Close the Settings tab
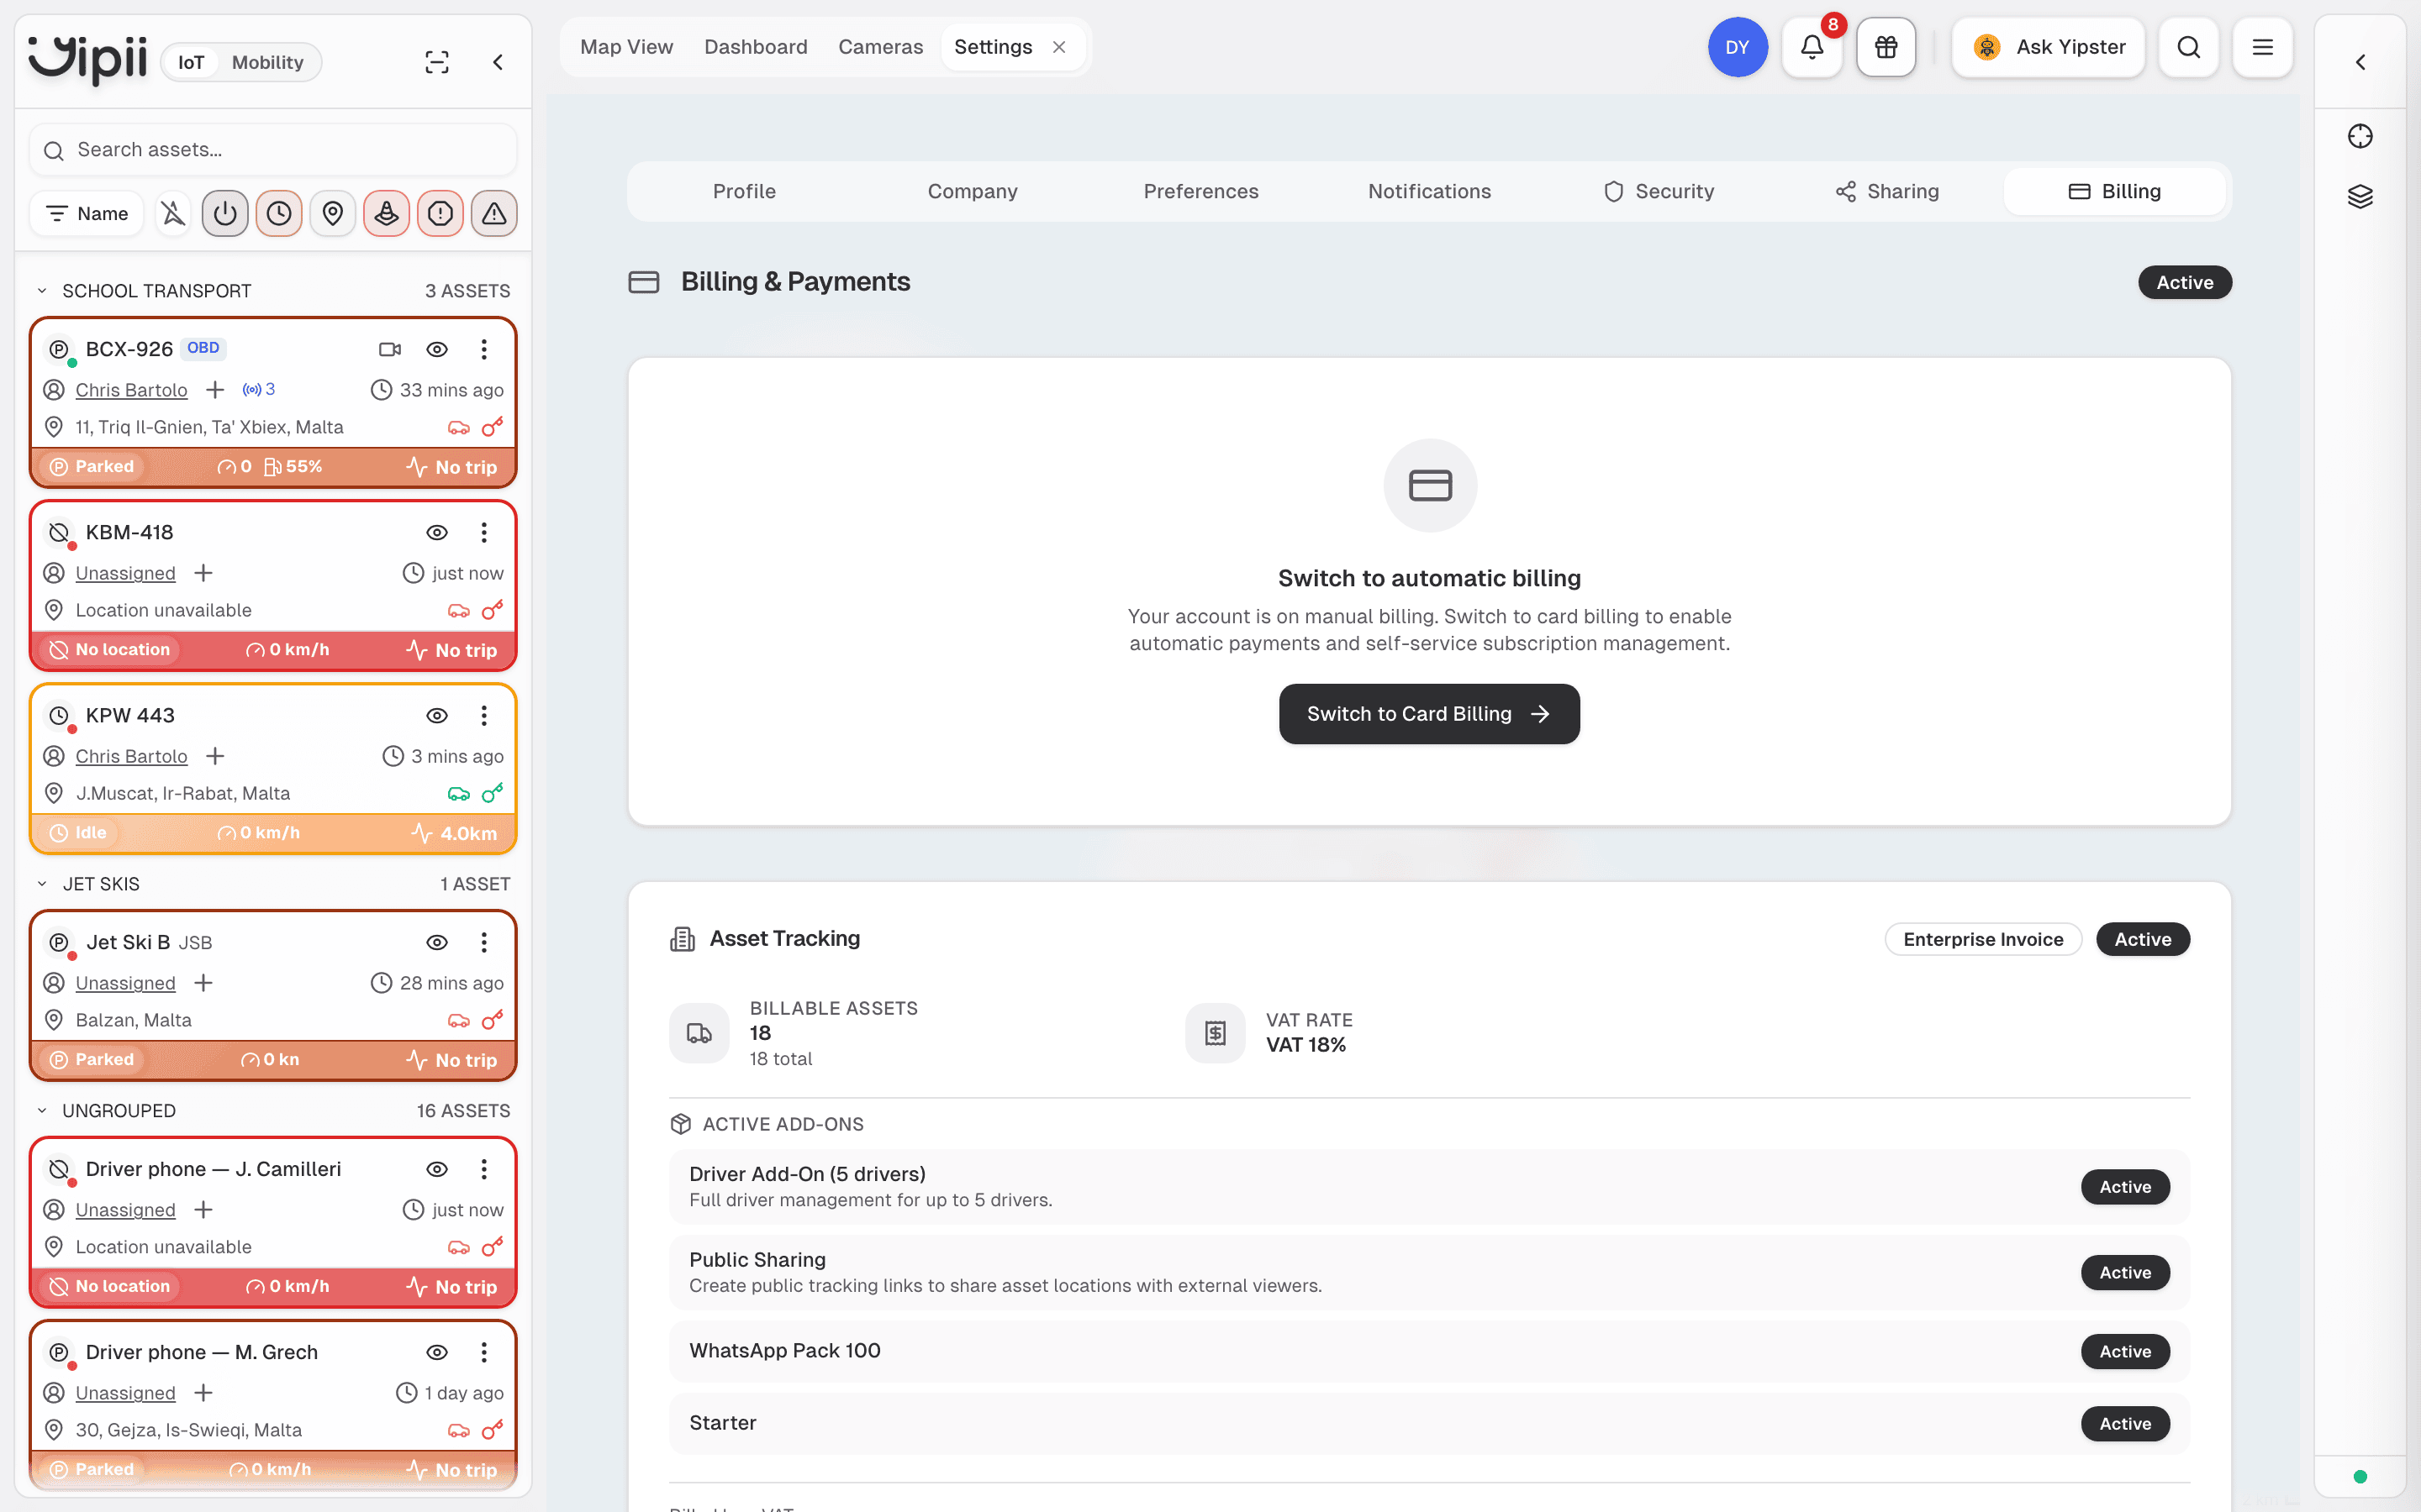The height and width of the screenshot is (1512, 2421). click(x=1058, y=47)
